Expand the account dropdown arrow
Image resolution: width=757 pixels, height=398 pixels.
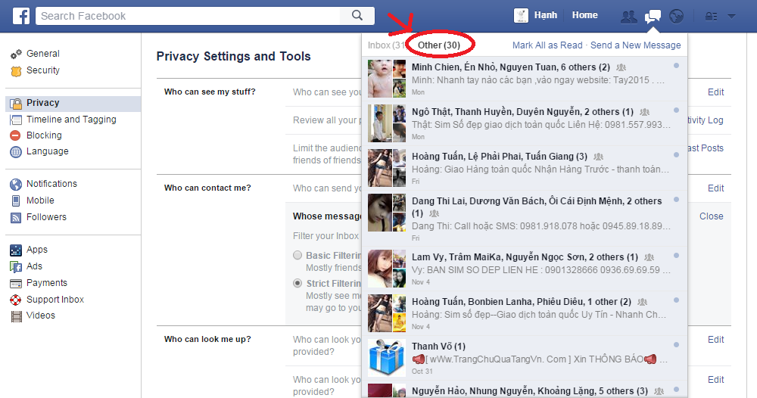coord(731,17)
